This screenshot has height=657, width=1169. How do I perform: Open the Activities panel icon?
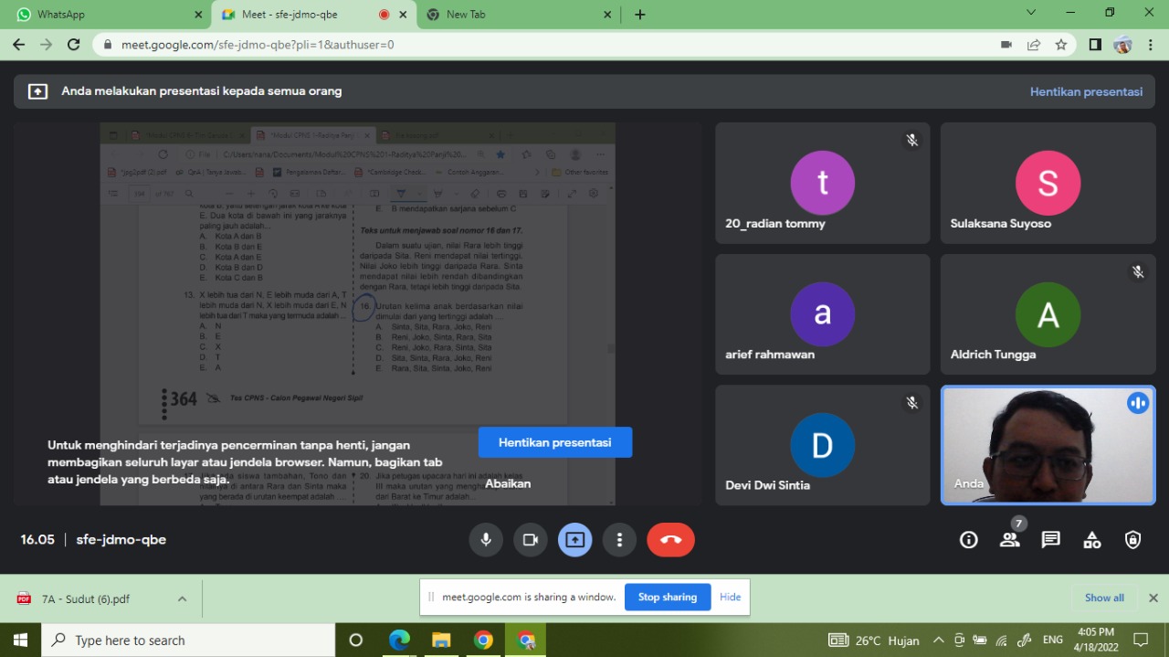1091,540
